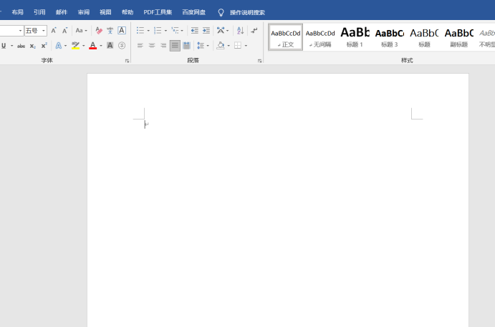
Task: Open the 引用 ribbon tab
Action: click(x=39, y=12)
